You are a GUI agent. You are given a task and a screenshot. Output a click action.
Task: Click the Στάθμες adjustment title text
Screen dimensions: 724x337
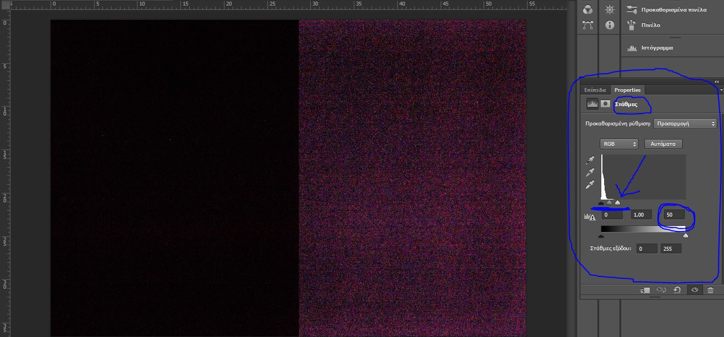tap(626, 103)
